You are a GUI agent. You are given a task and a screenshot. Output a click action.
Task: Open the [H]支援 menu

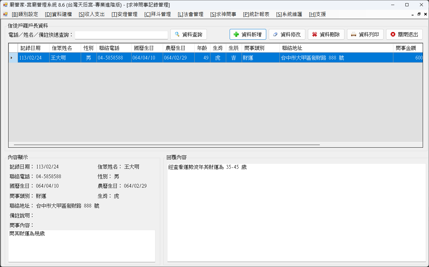pos(317,14)
